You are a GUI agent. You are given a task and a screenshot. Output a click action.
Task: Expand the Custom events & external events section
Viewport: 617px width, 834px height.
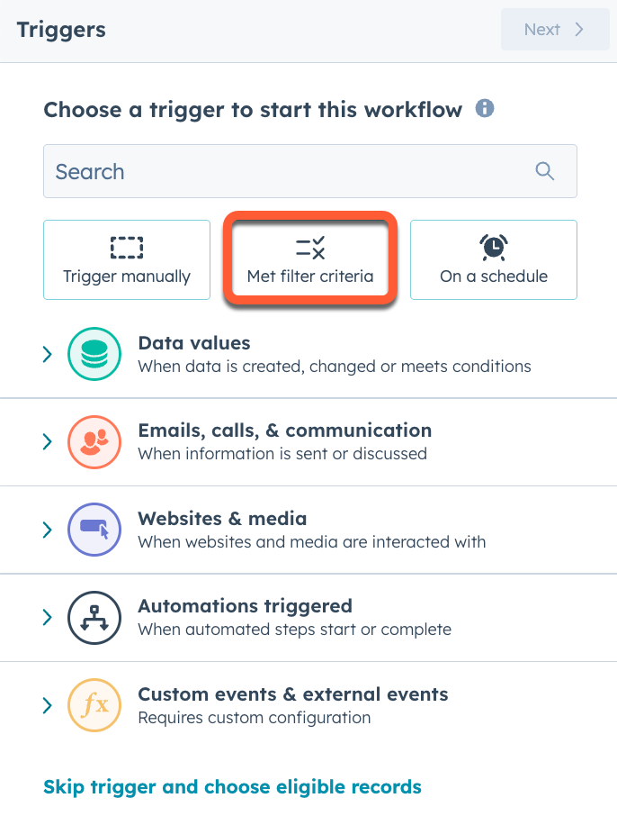point(47,705)
